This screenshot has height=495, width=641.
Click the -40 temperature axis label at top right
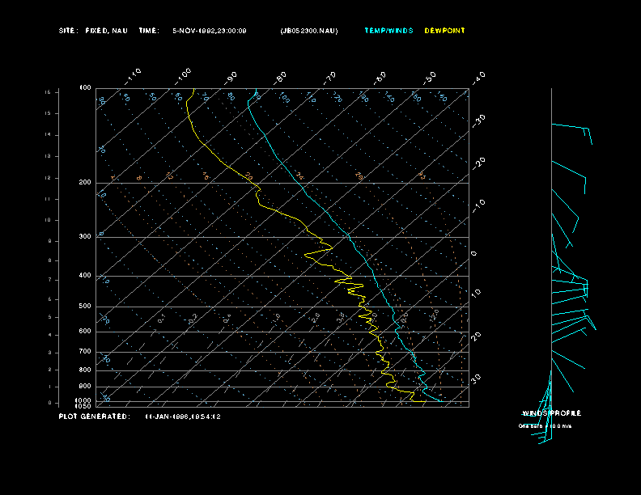tap(478, 77)
